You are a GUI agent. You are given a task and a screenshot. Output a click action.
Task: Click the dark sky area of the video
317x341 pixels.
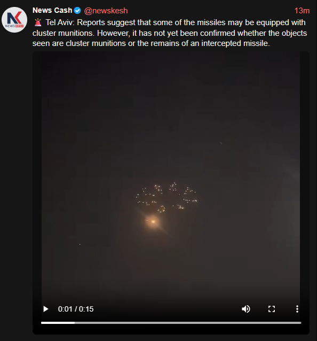point(171,104)
